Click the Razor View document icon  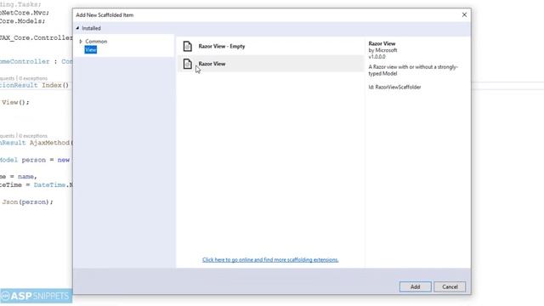[187, 64]
